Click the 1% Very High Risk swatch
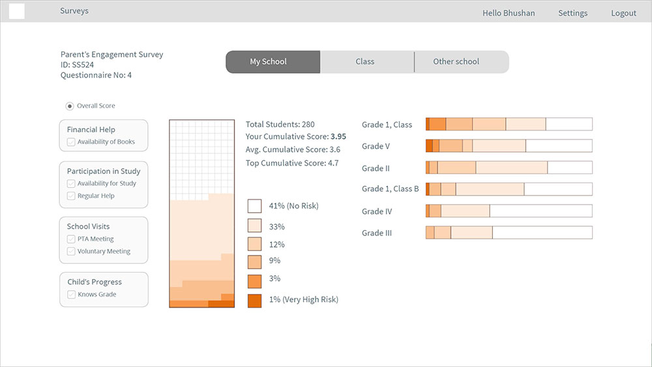The height and width of the screenshot is (367, 652). 254,301
